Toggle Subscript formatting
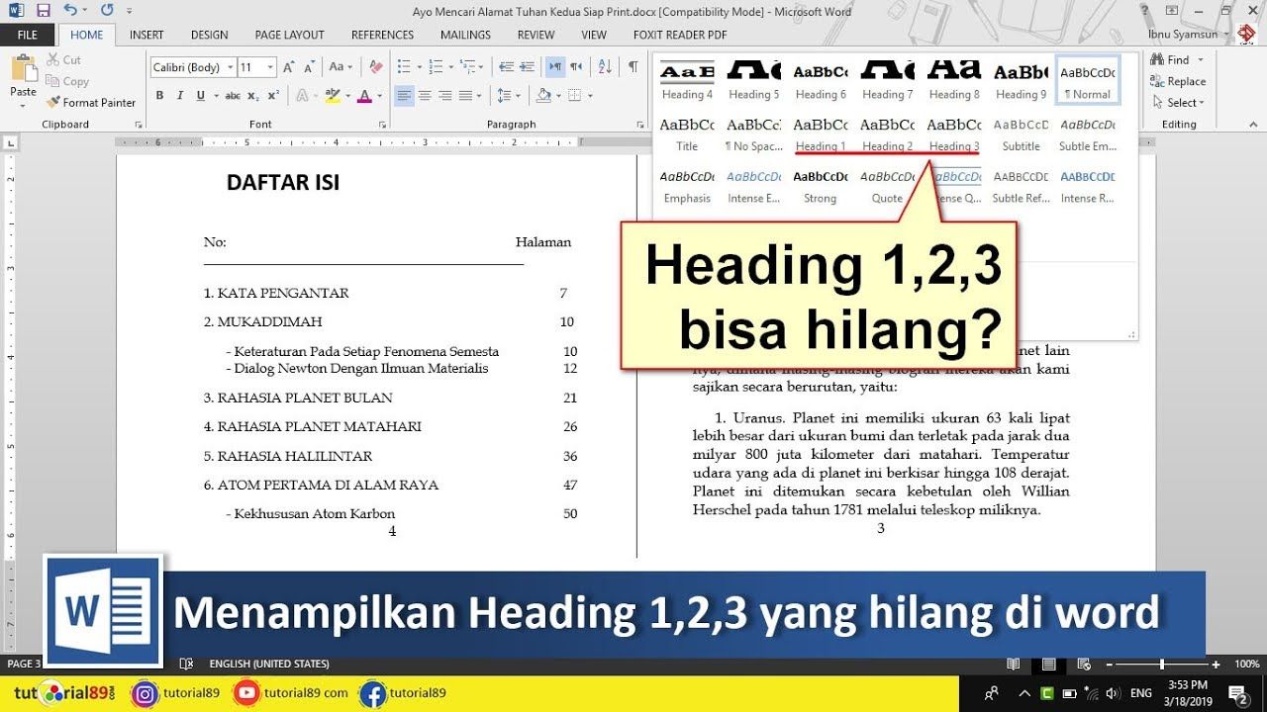 (253, 96)
